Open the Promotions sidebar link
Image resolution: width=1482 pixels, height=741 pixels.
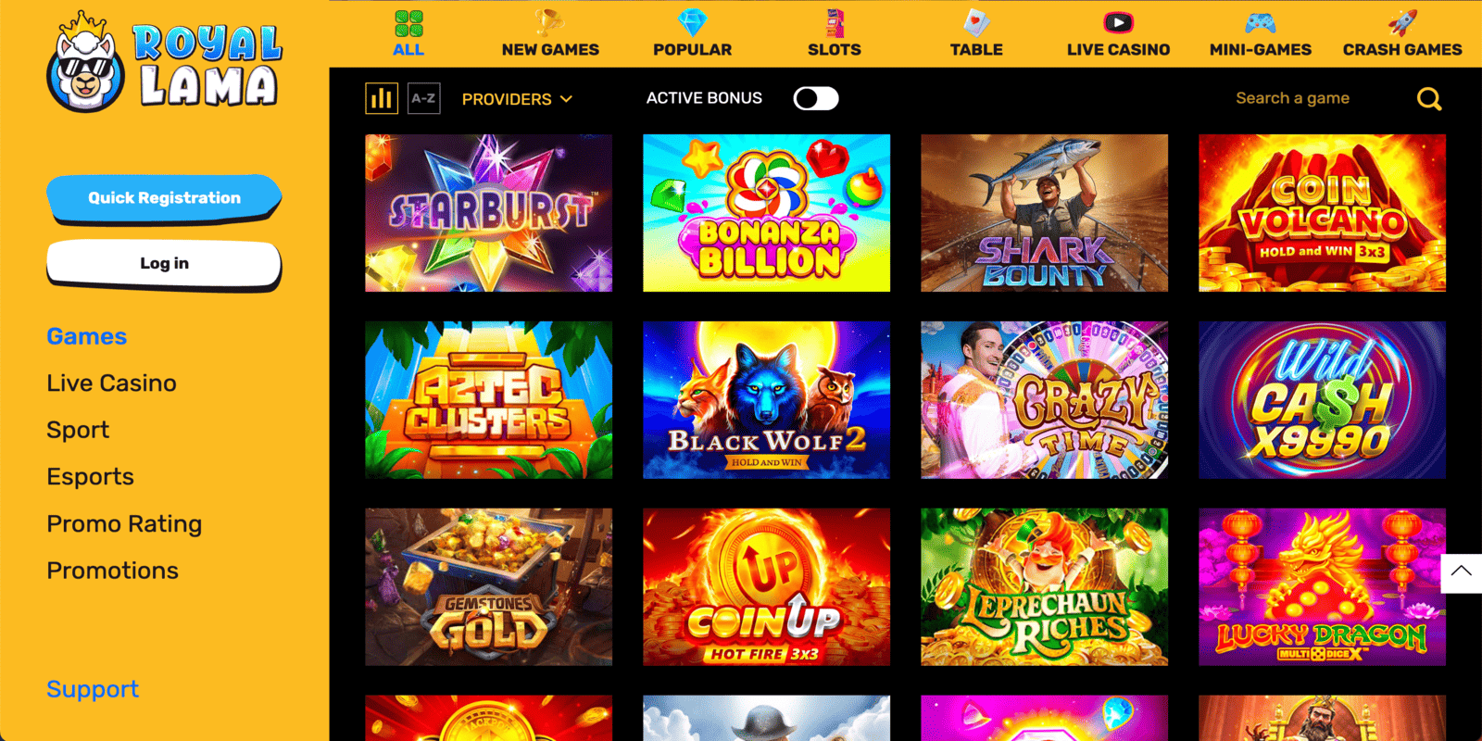[x=113, y=571]
